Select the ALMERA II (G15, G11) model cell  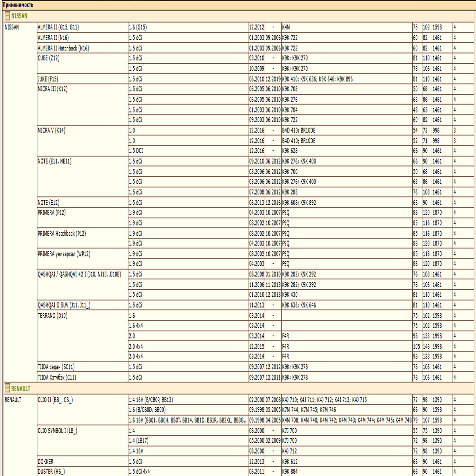pos(58,27)
